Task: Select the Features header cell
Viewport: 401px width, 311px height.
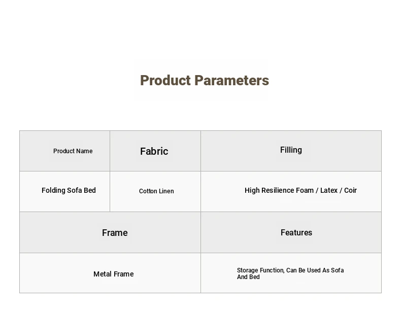Action: pyautogui.click(x=291, y=232)
